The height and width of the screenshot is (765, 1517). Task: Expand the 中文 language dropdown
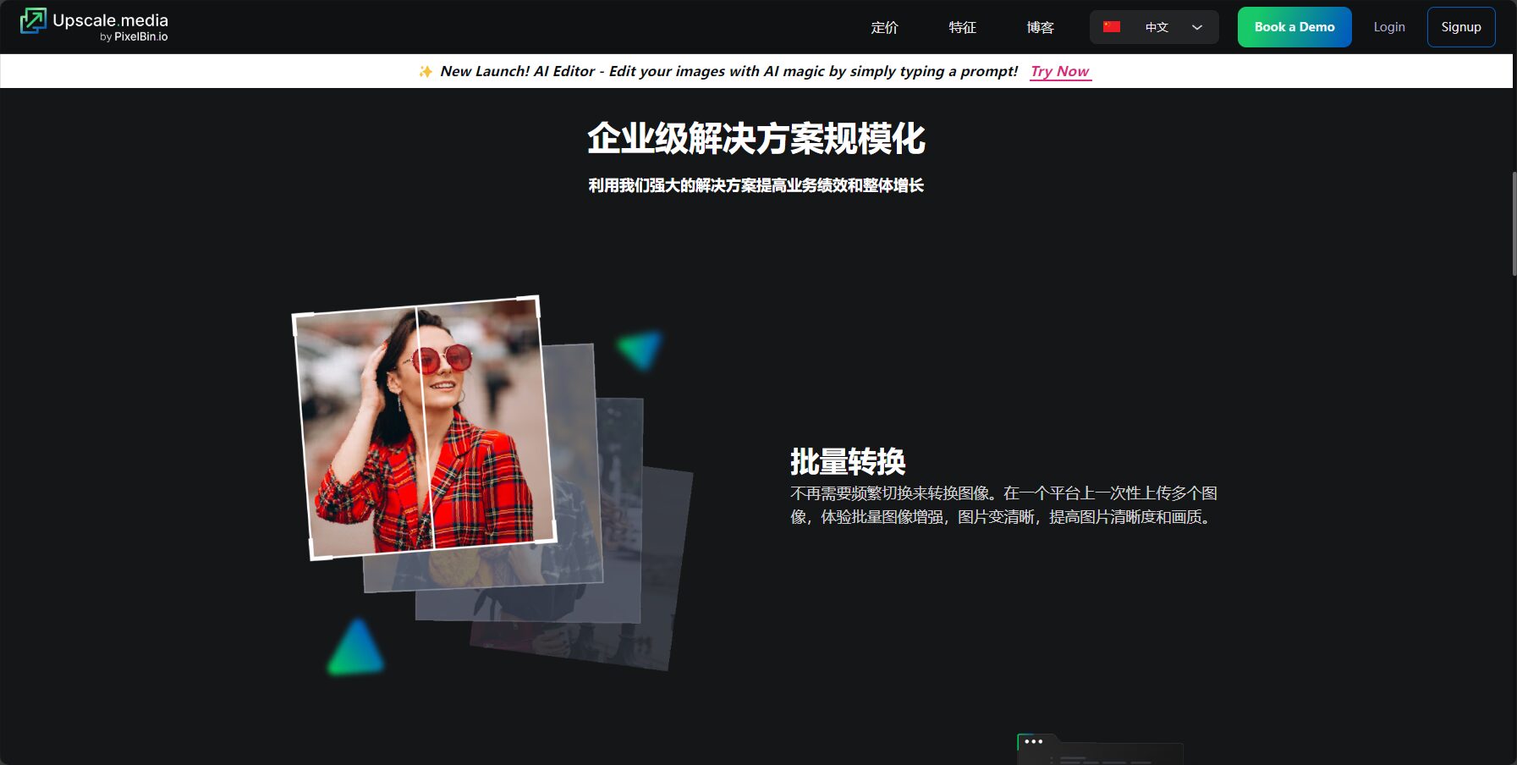1154,27
